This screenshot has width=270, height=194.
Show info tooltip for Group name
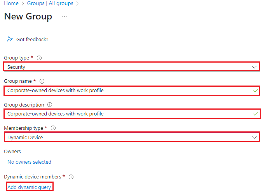click(42, 81)
